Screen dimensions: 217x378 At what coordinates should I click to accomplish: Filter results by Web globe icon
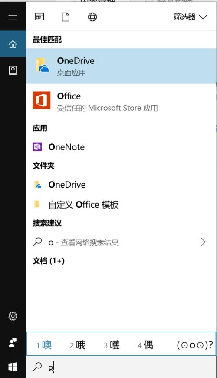tap(92, 17)
